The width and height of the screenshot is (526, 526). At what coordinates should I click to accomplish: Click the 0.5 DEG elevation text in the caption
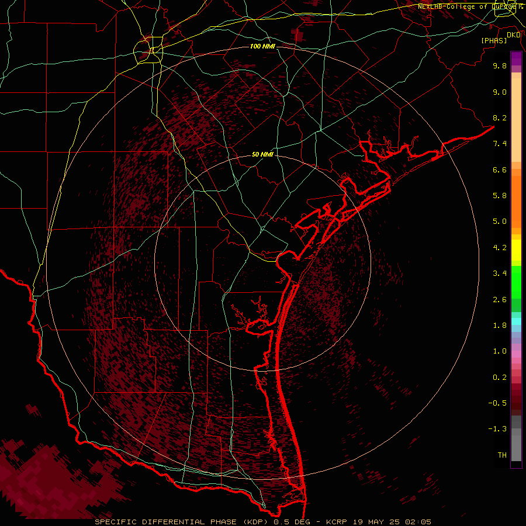pos(292,522)
